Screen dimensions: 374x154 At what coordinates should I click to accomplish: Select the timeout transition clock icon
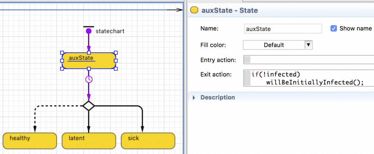coord(89,80)
